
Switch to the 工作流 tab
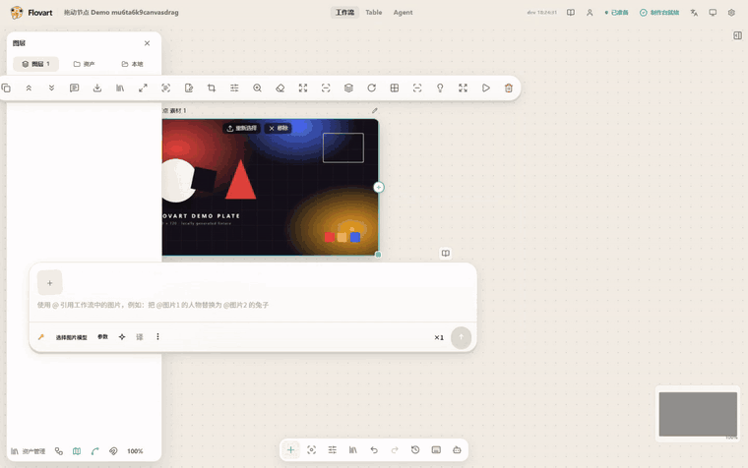coord(344,13)
